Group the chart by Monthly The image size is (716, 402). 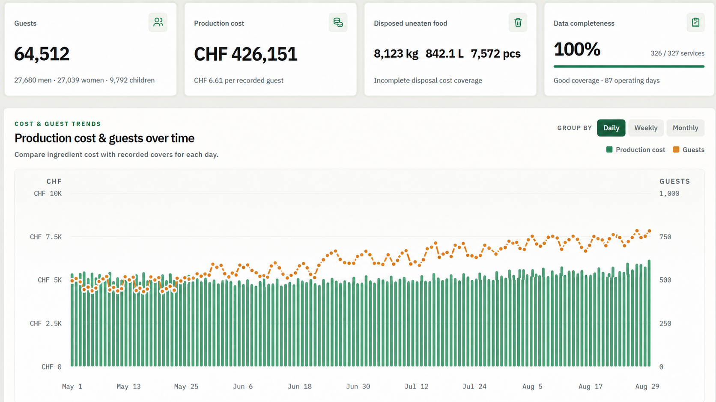[x=685, y=128]
